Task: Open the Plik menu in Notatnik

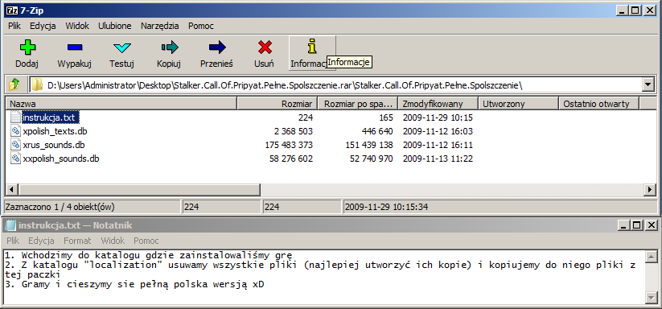Action: [13, 241]
